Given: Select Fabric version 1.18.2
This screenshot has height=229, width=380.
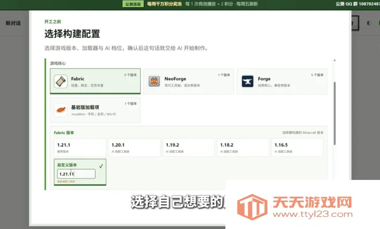Looking at the screenshot, I should (243, 148).
